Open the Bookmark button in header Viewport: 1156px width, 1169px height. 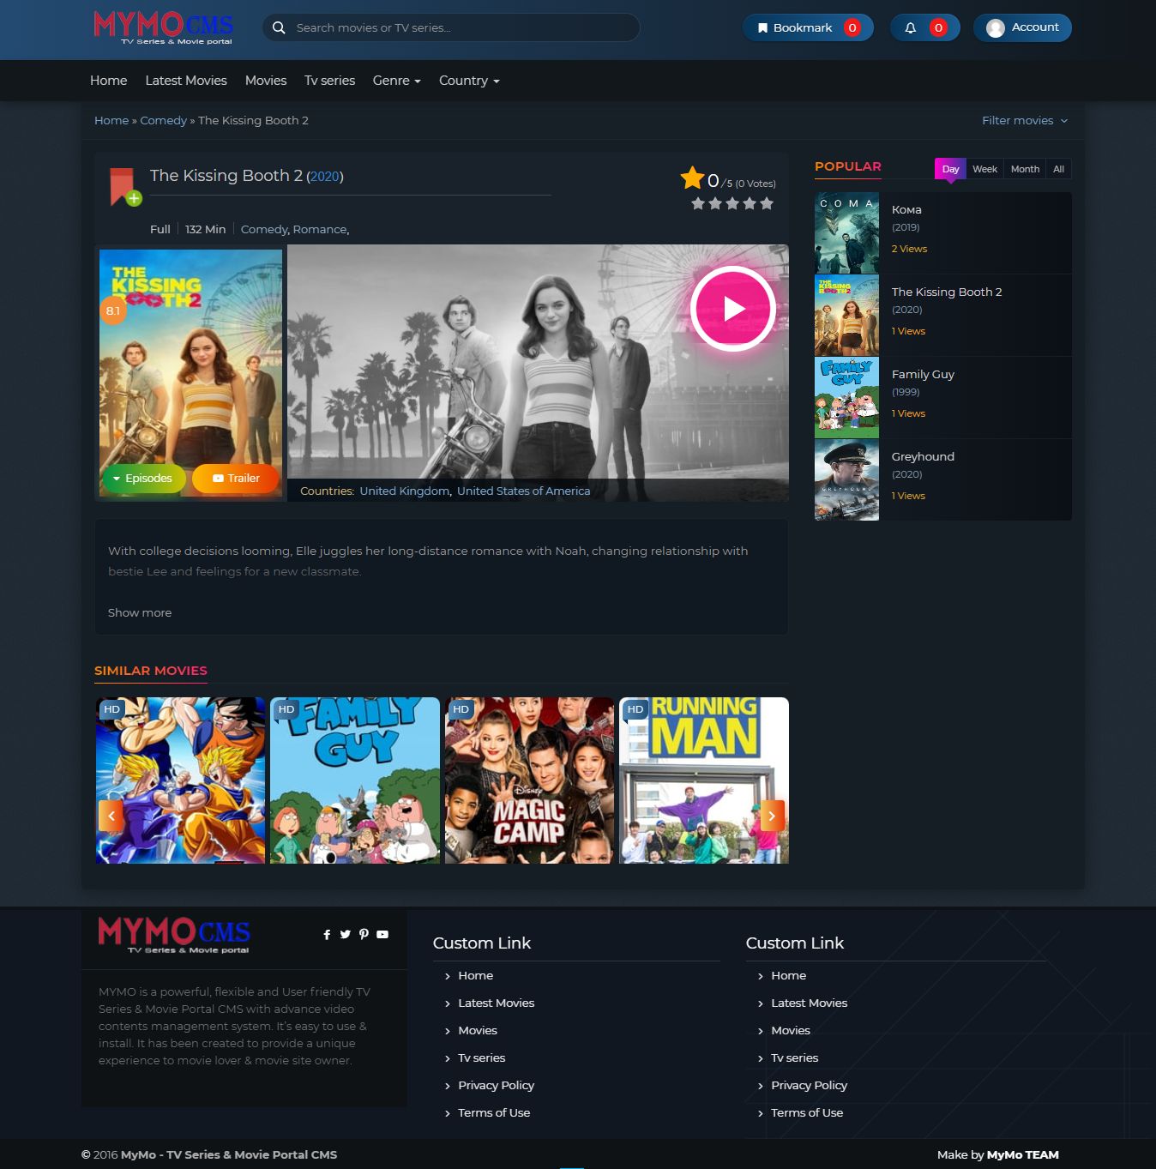[808, 27]
